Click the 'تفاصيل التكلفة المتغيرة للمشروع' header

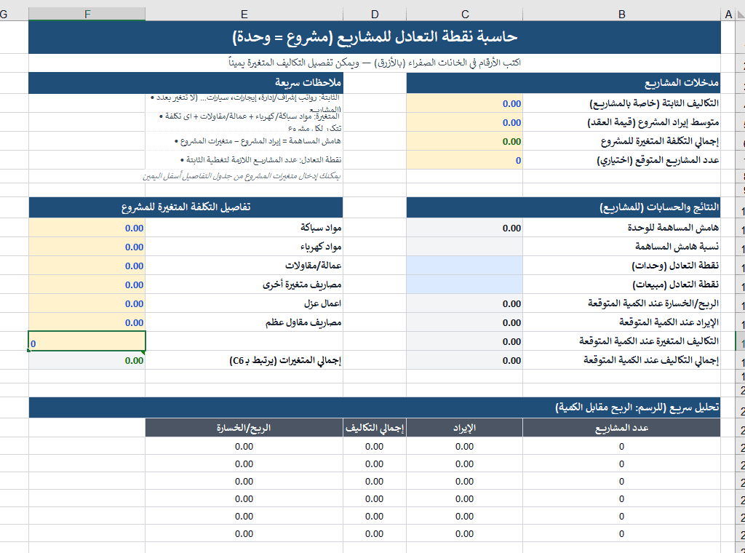click(x=186, y=207)
